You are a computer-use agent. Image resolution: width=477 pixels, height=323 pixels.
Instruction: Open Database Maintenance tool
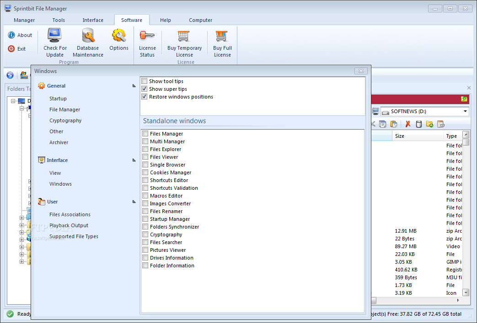click(88, 42)
